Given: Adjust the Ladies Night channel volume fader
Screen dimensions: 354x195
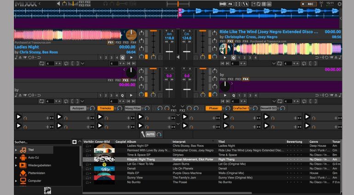Looking at the screenshot, I should click(x=154, y=42).
